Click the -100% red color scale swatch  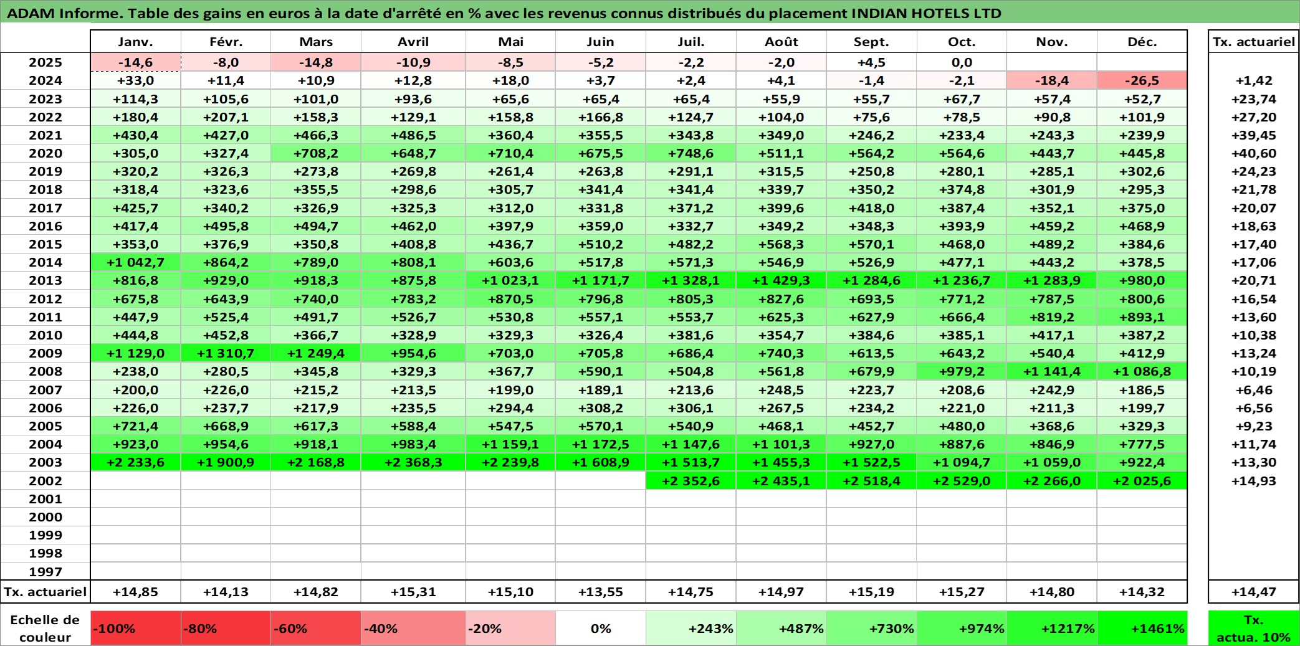coord(135,628)
